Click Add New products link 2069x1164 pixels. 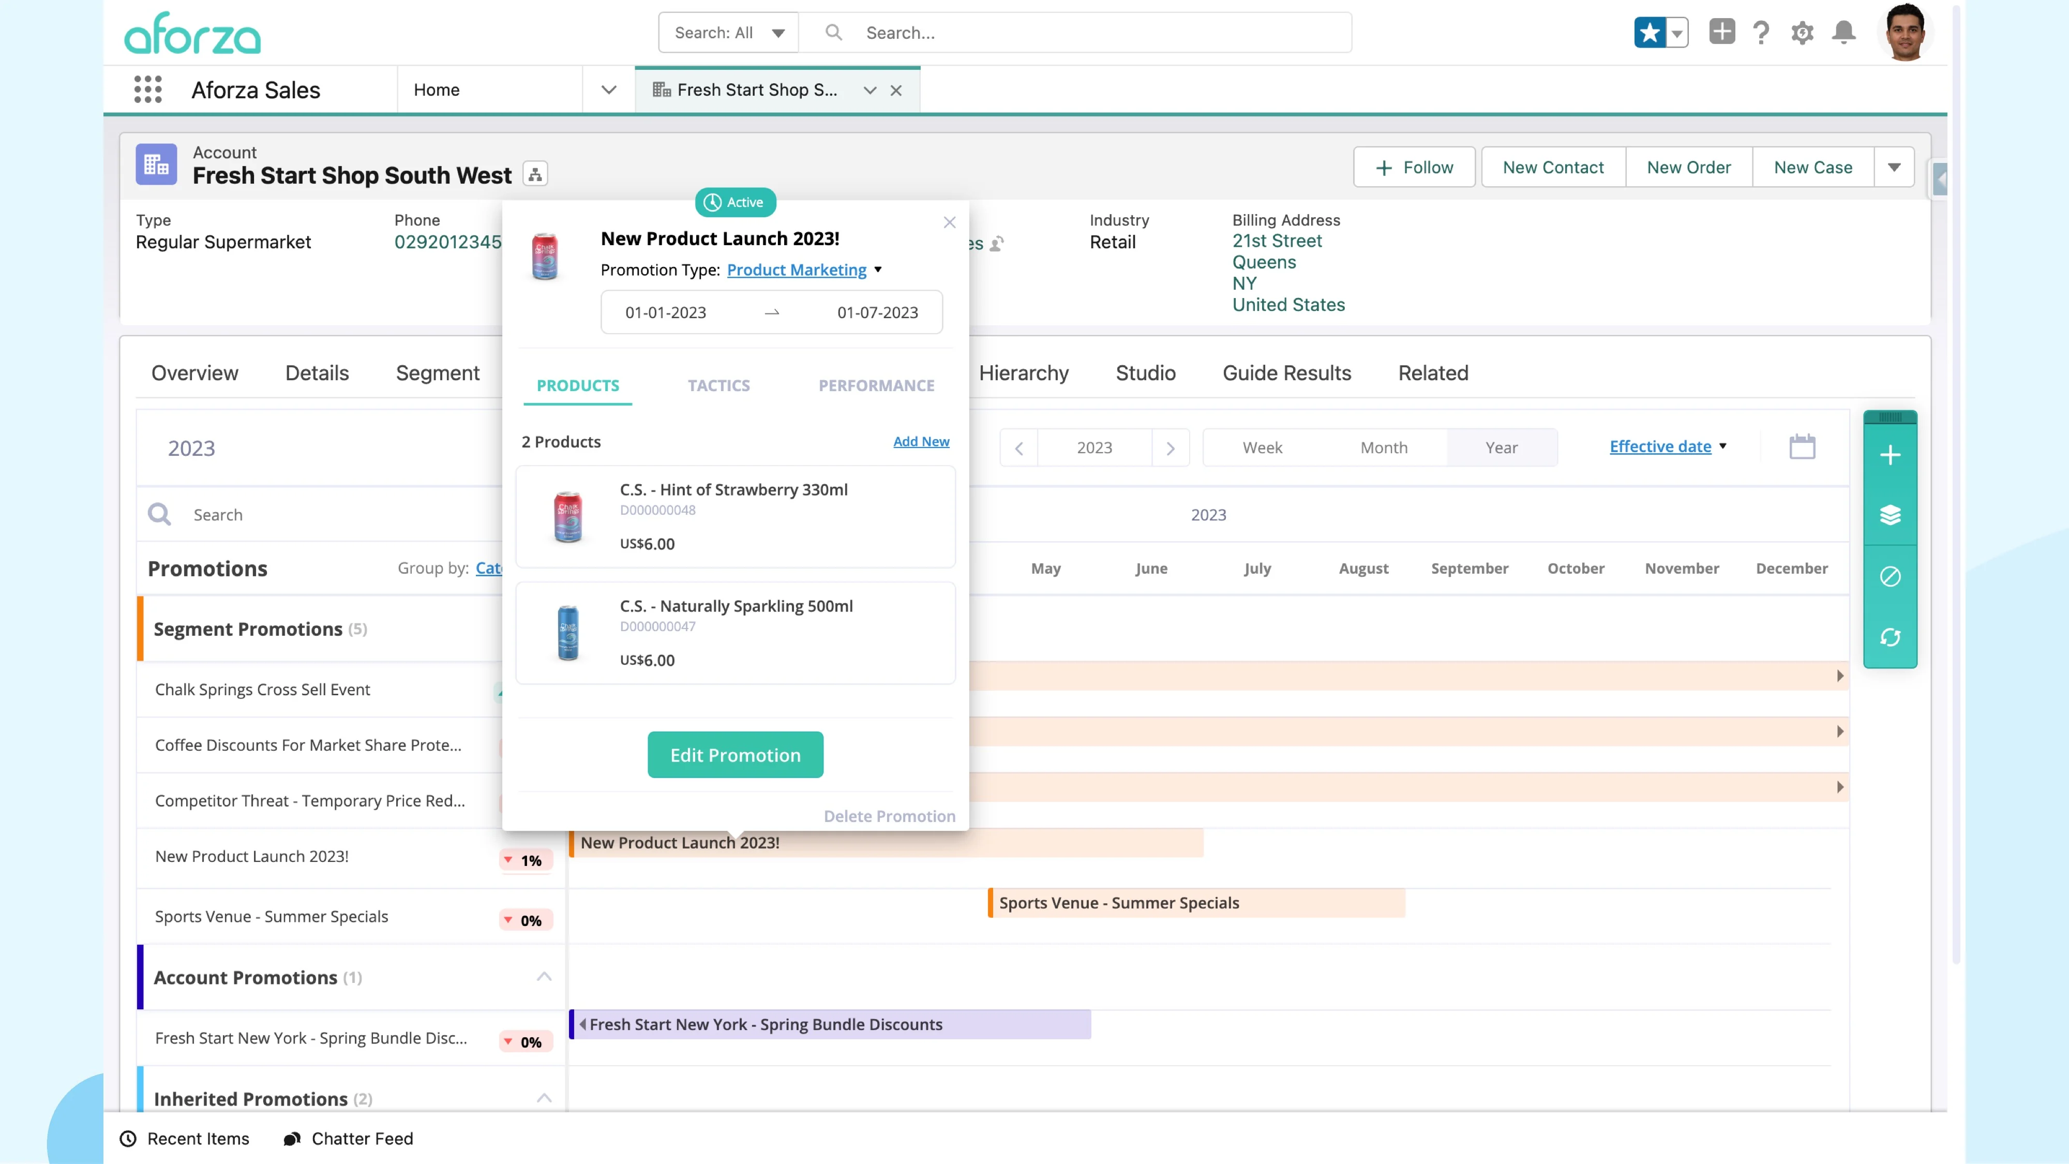tap(921, 441)
